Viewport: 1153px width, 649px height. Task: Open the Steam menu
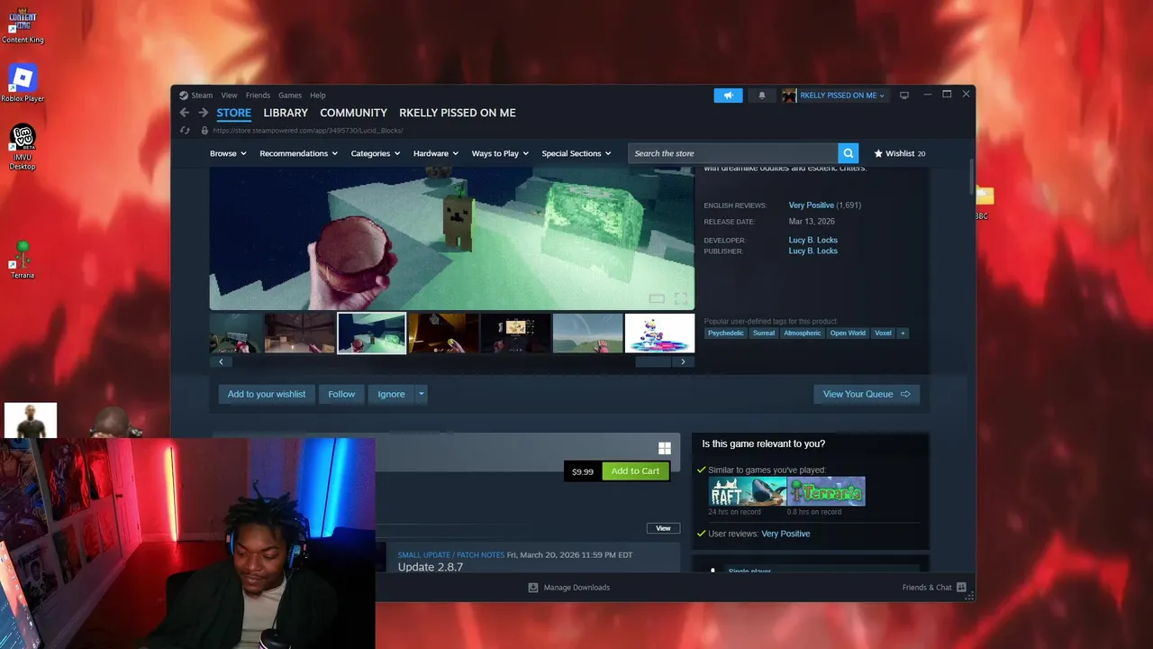[x=202, y=96]
